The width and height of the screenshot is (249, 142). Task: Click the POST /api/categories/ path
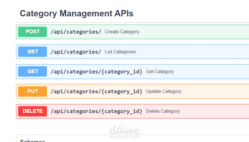pos(76,32)
